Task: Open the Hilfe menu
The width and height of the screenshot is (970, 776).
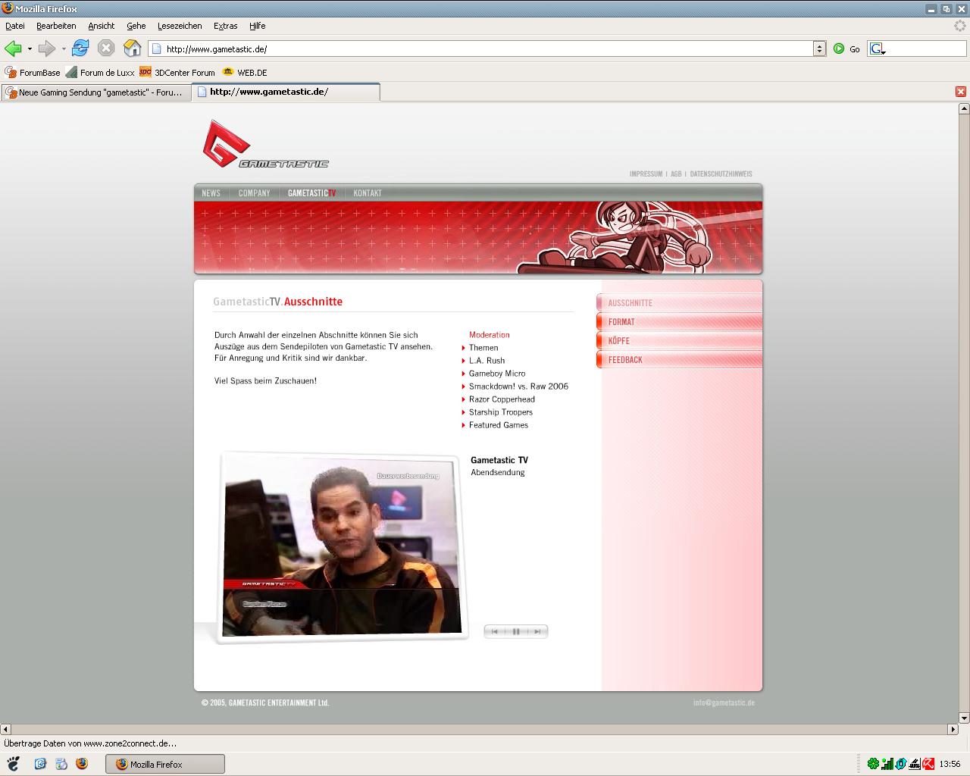Action: (x=258, y=26)
